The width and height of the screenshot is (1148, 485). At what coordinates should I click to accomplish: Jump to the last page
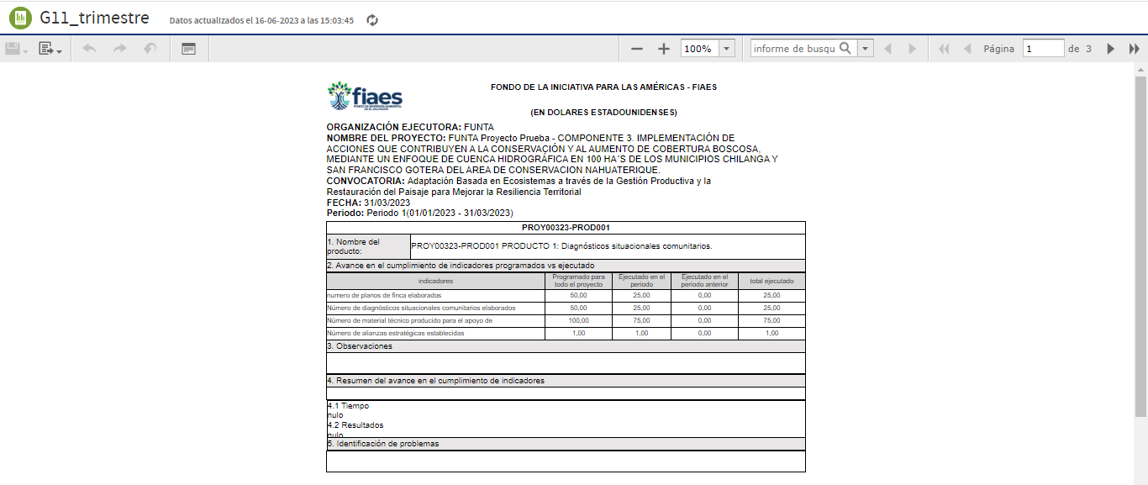[1134, 50]
